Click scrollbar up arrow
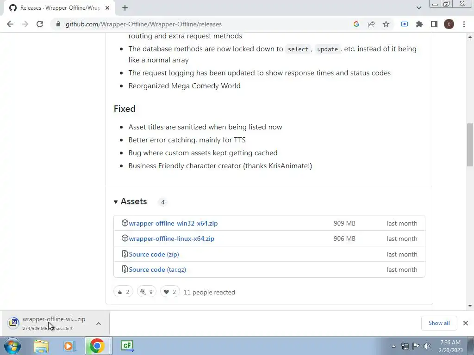The image size is (474, 355). point(470,37)
